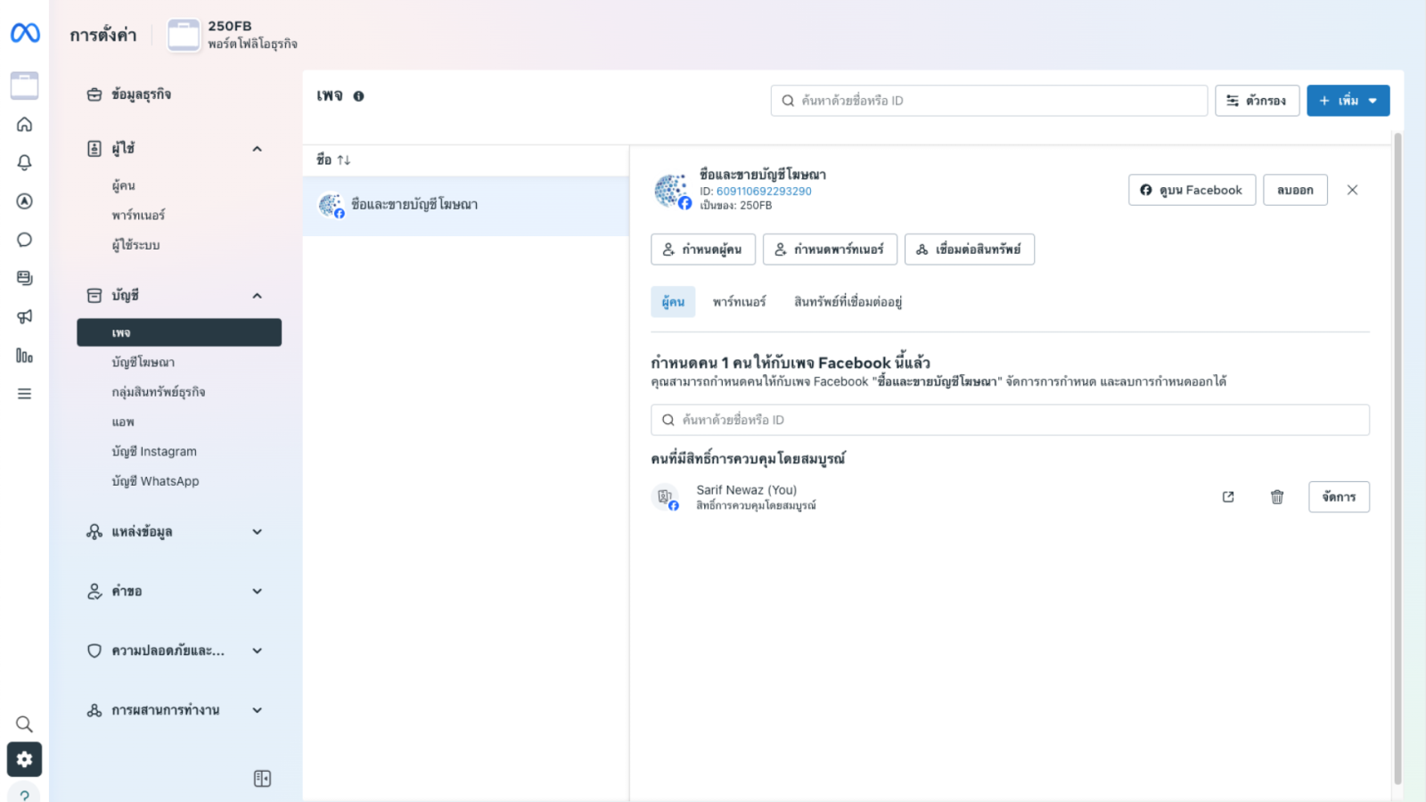Click the trash icon for Sarif Newaz
This screenshot has height=802, width=1426.
(x=1276, y=497)
